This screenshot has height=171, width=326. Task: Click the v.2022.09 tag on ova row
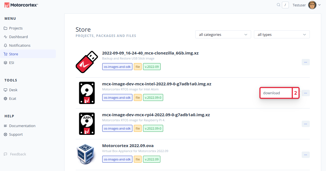tap(152, 159)
